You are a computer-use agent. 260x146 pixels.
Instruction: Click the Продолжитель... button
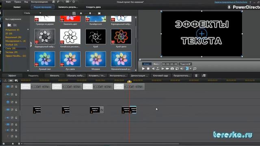182,75
